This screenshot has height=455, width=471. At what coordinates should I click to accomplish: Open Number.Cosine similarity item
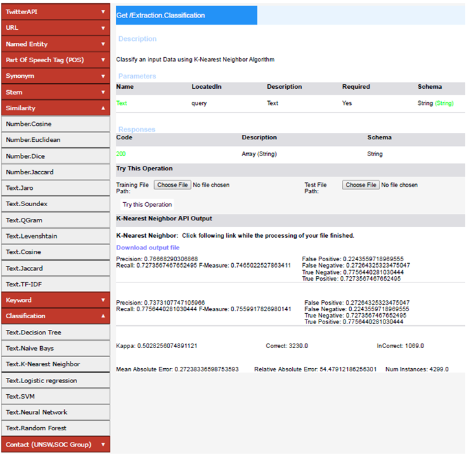pos(29,124)
